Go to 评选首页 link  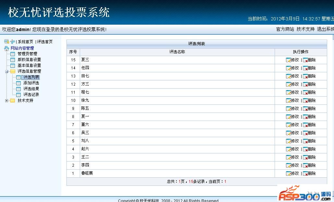45,42
